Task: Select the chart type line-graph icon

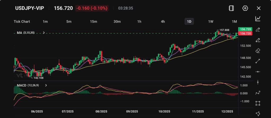Action: point(258,19)
